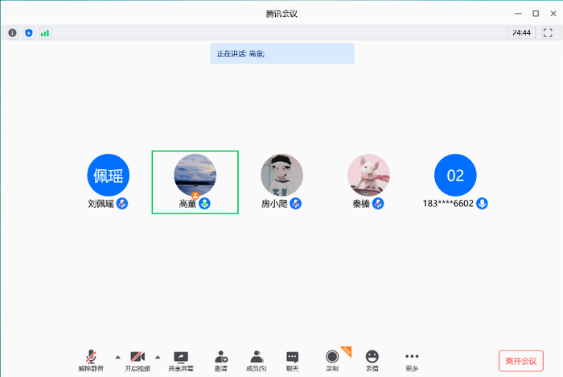This screenshot has width=563, height=377.
Task: Click muted mic icon beside 房小爬
Action: pyautogui.click(x=295, y=204)
